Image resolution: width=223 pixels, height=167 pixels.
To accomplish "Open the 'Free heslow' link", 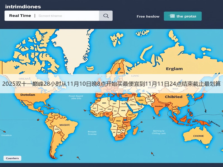I will [x=148, y=16].
